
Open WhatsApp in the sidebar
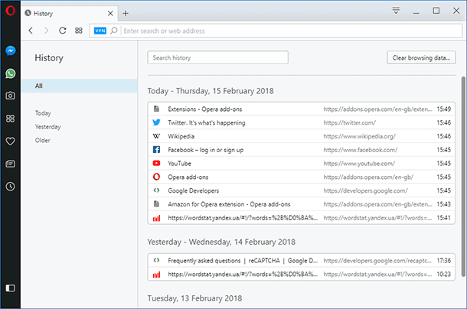coord(11,73)
